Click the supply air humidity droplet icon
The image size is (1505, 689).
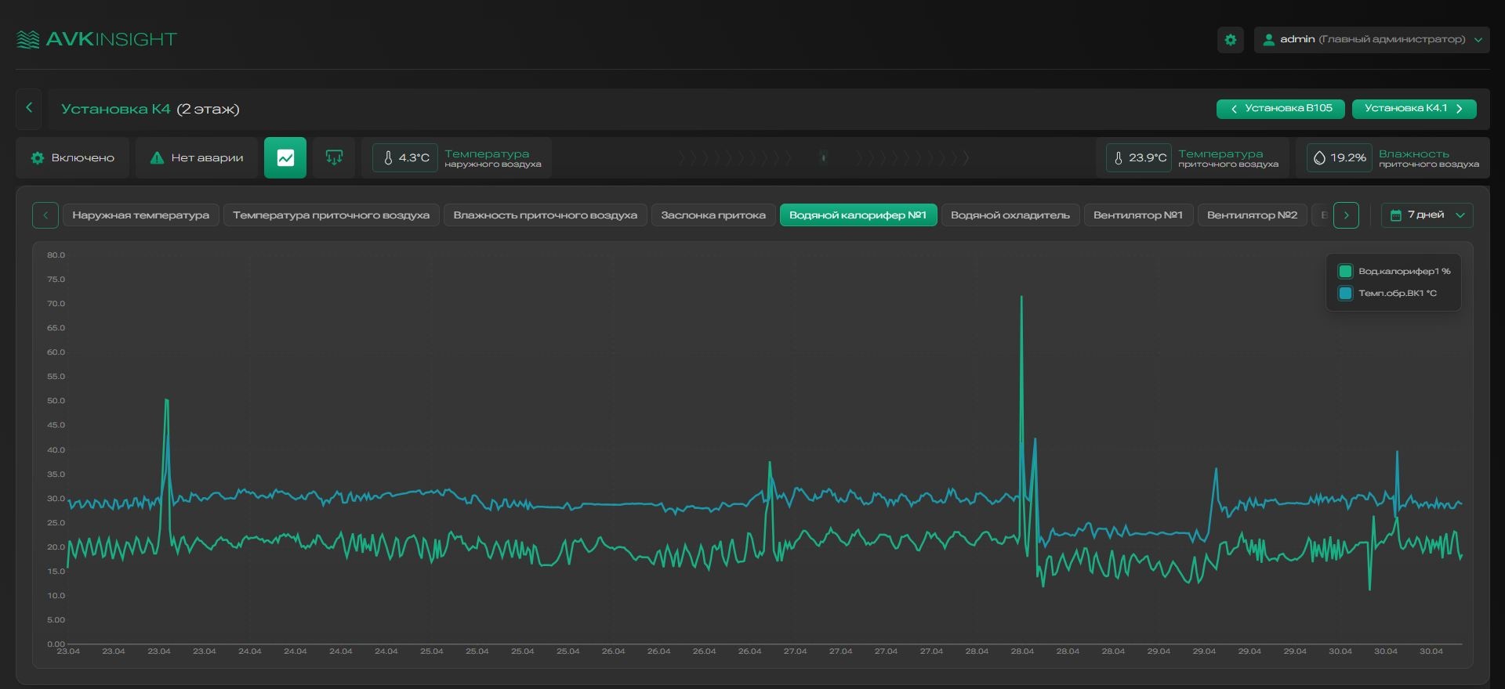1319,158
